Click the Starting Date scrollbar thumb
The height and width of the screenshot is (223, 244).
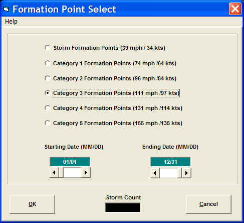(61, 172)
